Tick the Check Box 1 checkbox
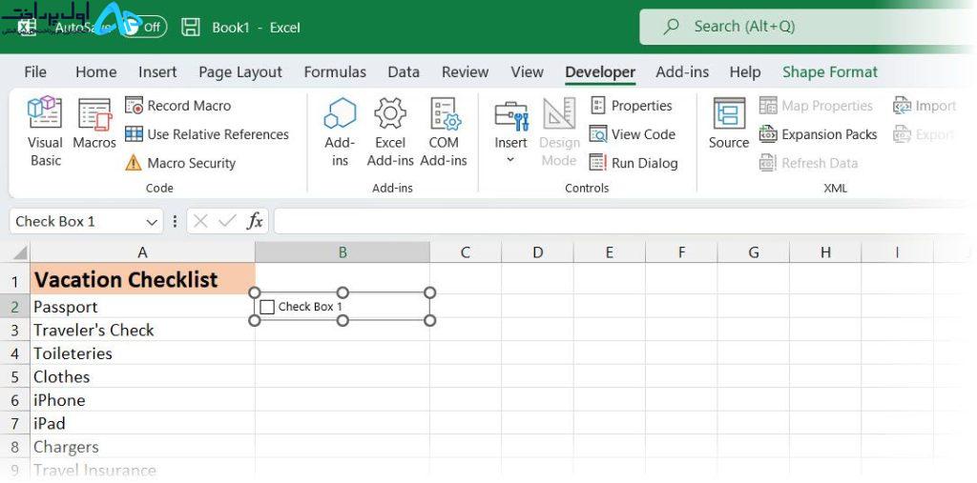 (x=267, y=307)
